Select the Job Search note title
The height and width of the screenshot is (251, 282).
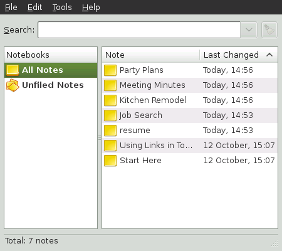pos(140,115)
